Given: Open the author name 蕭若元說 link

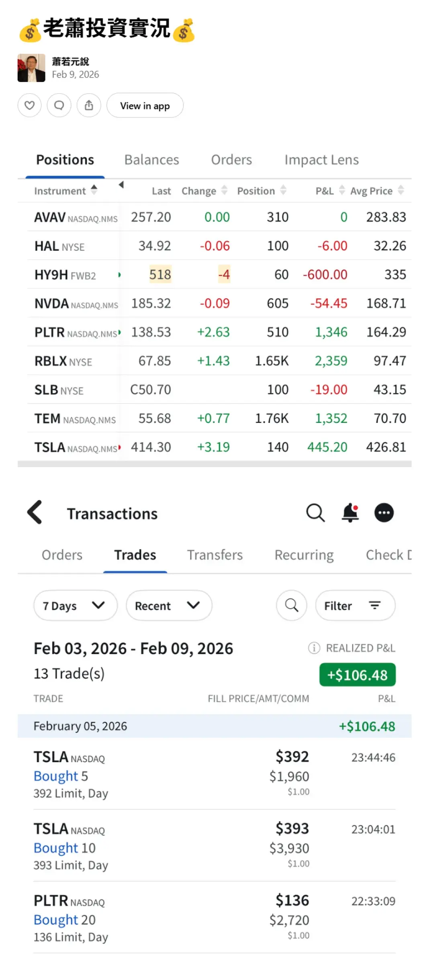Looking at the screenshot, I should point(70,62).
